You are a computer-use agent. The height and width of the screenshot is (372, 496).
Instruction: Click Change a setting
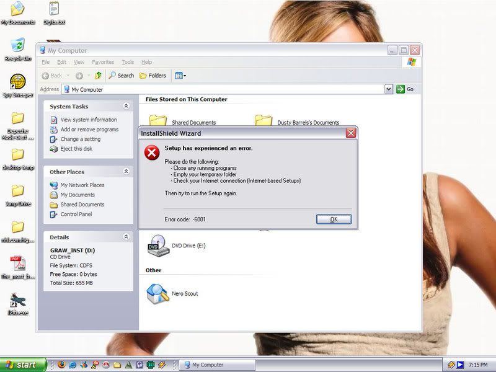(75, 139)
